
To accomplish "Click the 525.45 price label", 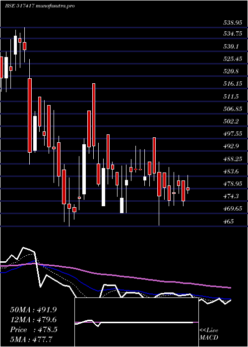I will (233, 59).
